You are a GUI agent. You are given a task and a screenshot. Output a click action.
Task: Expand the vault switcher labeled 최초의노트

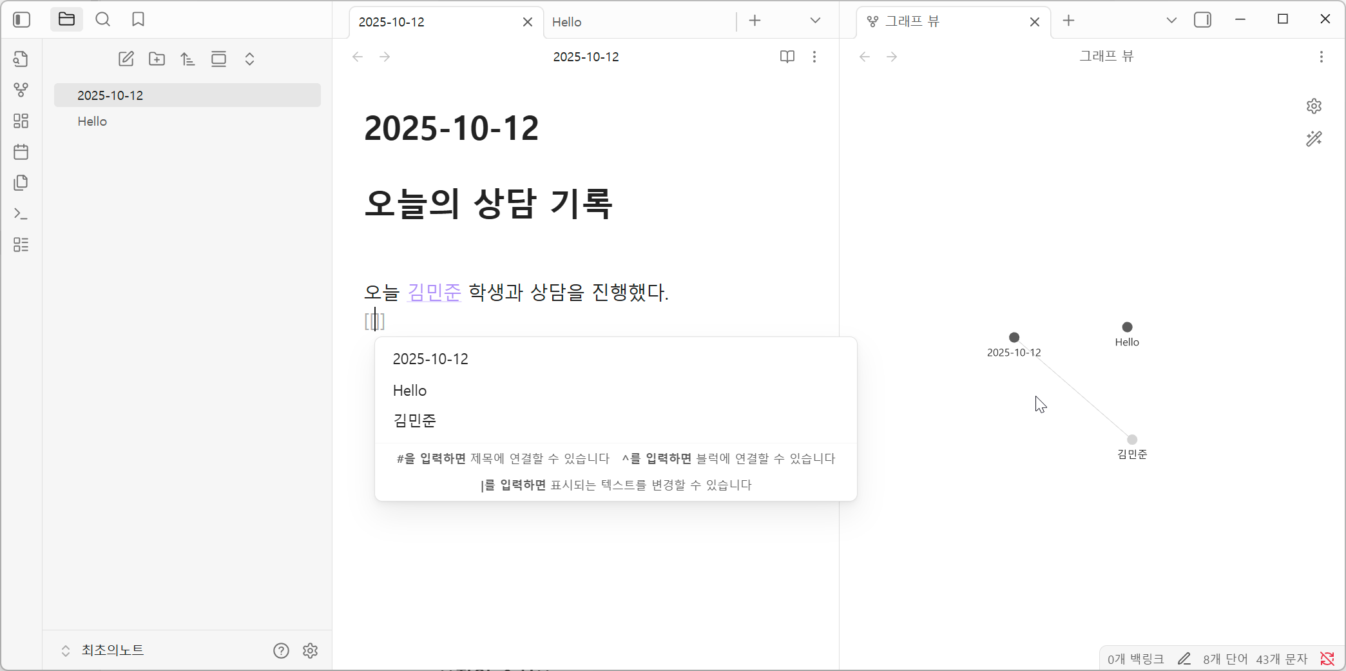point(113,650)
